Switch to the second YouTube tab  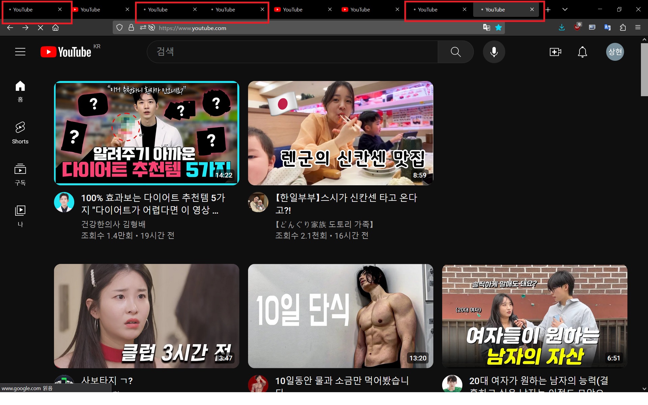[x=96, y=9]
